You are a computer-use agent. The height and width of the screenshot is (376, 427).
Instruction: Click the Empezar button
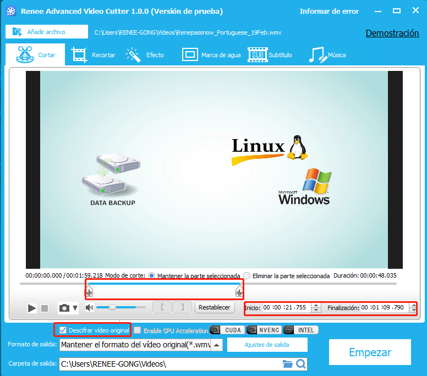point(370,352)
